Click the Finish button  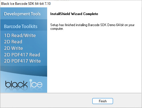tap(103, 101)
